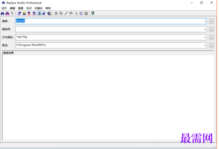Viewport: 219px width, 149px height.
Task: Expand the 替换用 field dropdown arrow
Action: 205,29
